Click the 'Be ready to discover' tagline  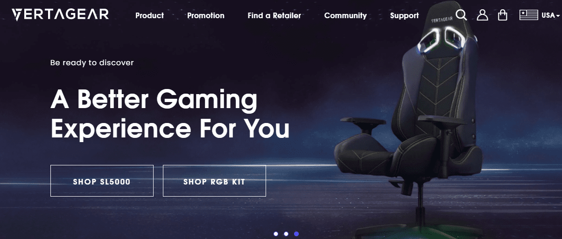coord(92,62)
